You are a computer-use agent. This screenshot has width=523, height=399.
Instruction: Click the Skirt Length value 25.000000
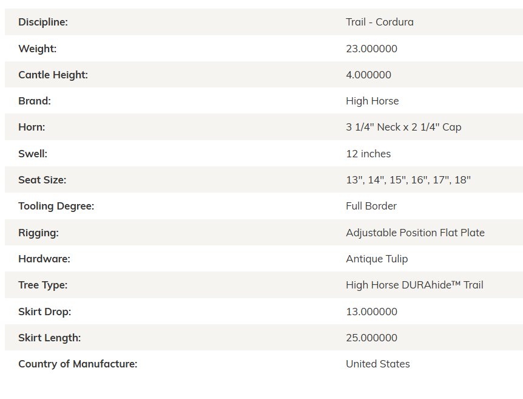point(371,338)
